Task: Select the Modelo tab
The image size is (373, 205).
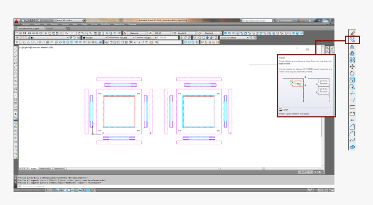Action: 33,169
